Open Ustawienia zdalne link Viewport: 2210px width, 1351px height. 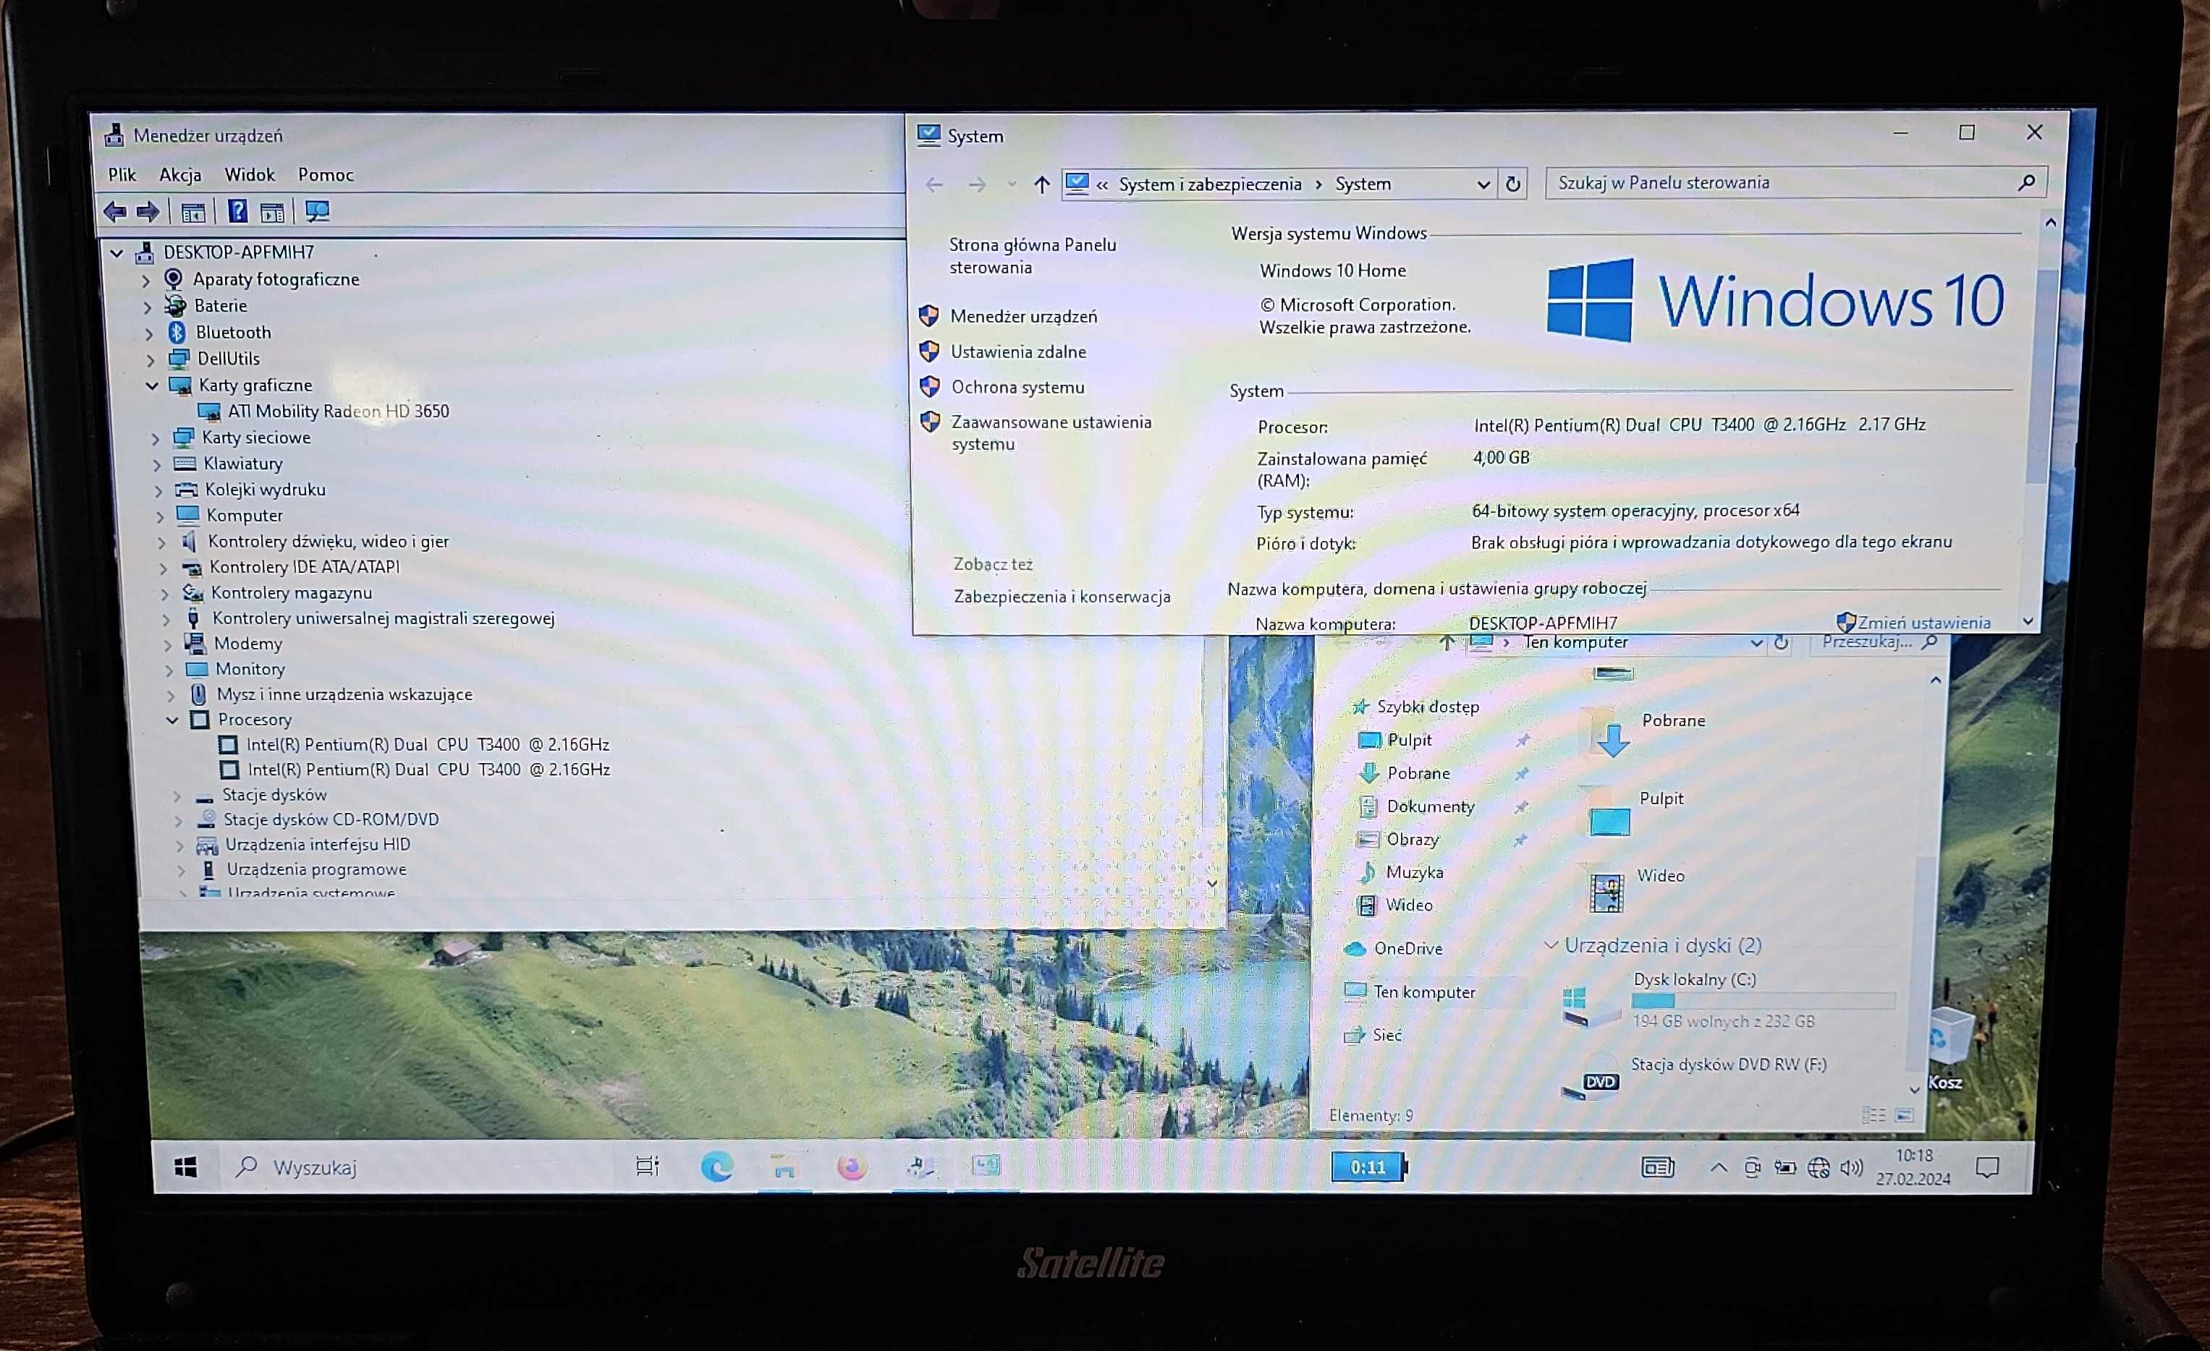[1018, 352]
